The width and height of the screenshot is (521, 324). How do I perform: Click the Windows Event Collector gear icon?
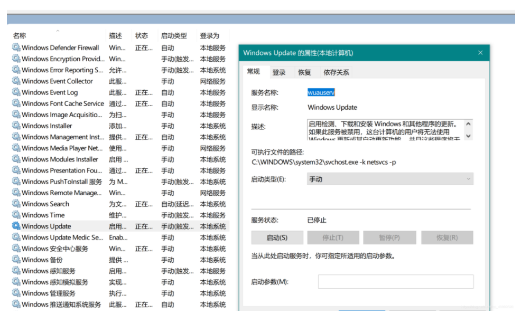coord(16,81)
